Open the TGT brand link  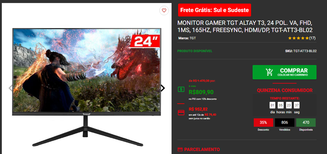click(x=193, y=38)
